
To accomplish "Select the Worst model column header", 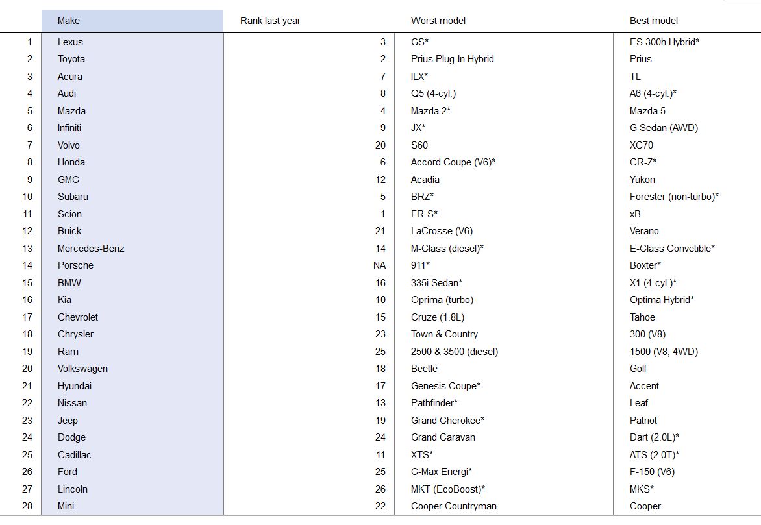I will point(438,21).
